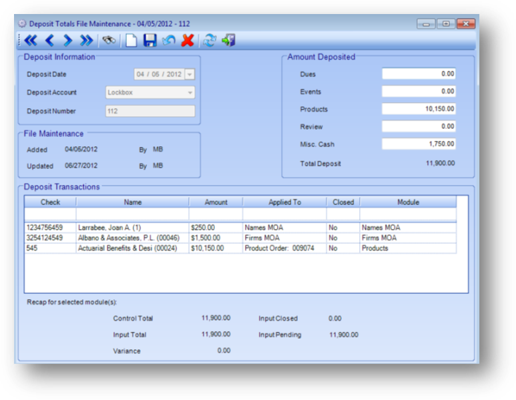516x400 pixels.
Task: Undo changes with the blue arrow icon
Action: [169, 41]
